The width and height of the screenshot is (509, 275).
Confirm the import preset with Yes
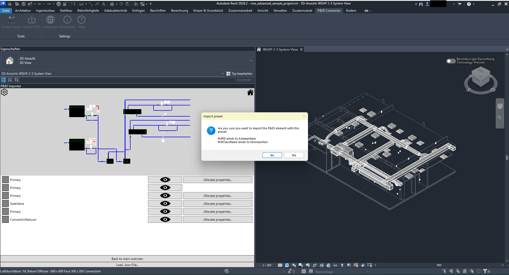[272, 155]
